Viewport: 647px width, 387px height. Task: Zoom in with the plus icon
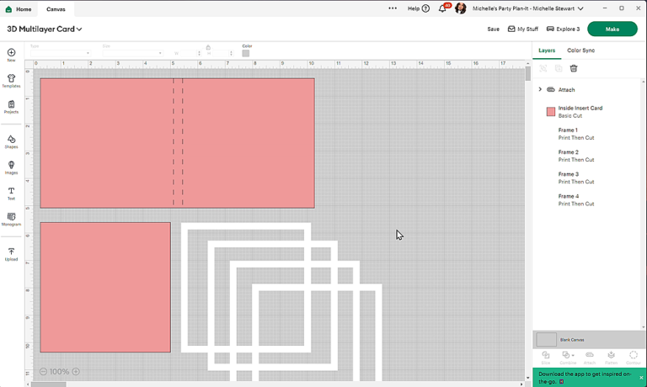76,371
